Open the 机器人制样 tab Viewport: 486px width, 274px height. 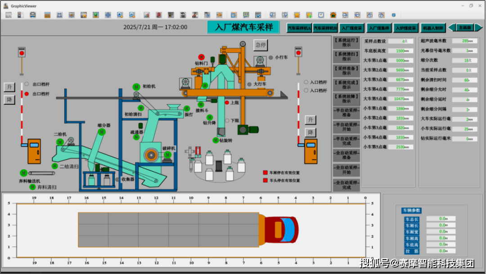click(x=432, y=28)
